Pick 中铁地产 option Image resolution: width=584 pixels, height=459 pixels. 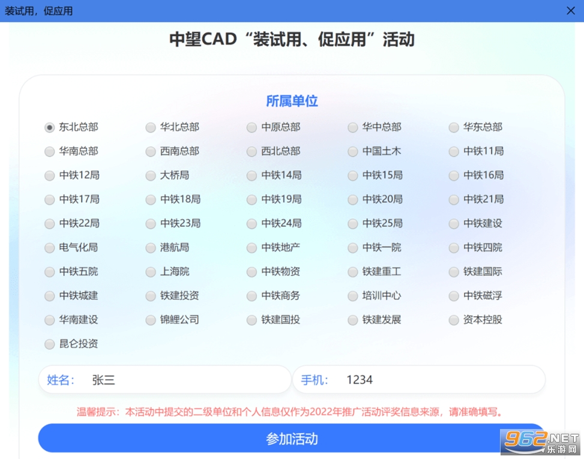[251, 248]
